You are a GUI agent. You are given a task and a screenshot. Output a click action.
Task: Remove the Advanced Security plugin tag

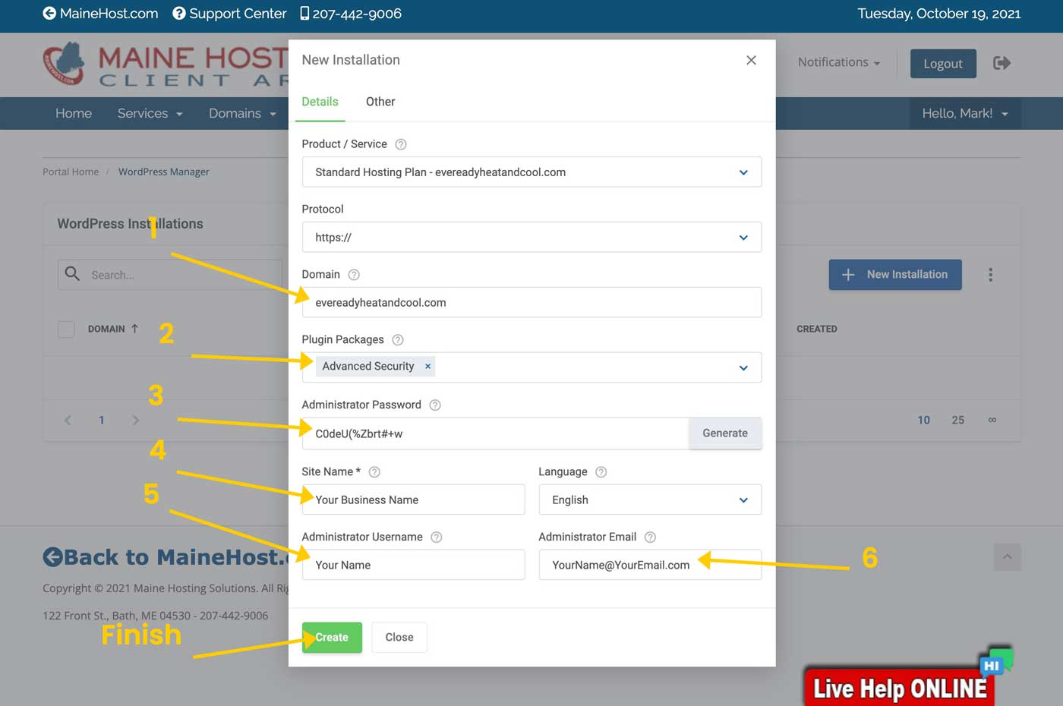[428, 367]
